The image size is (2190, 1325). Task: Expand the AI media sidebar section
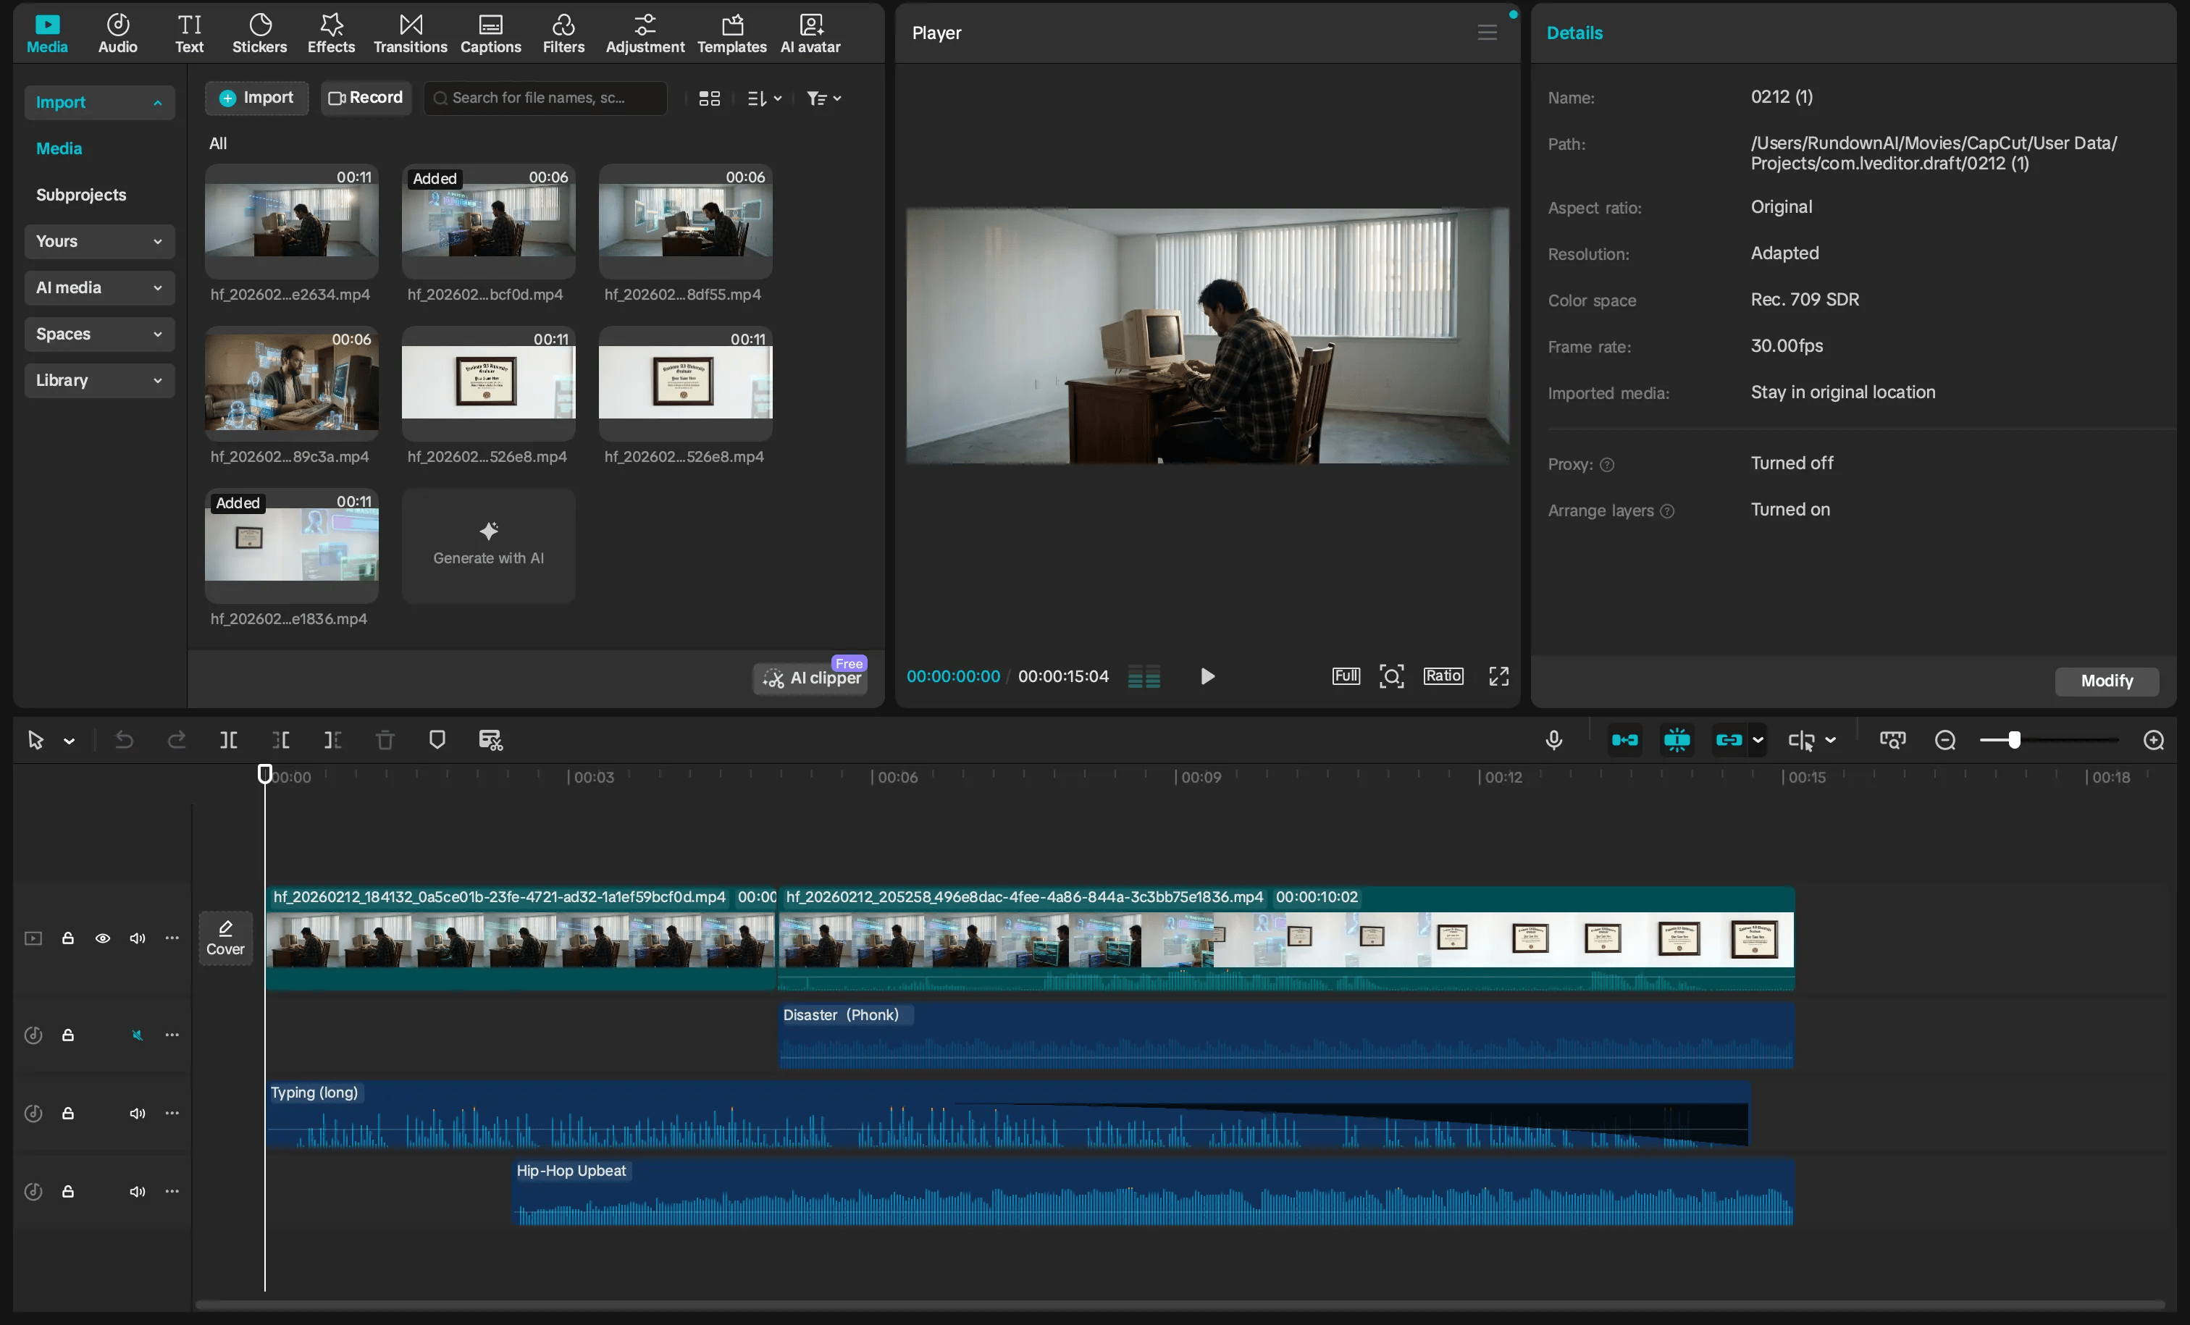pos(98,287)
